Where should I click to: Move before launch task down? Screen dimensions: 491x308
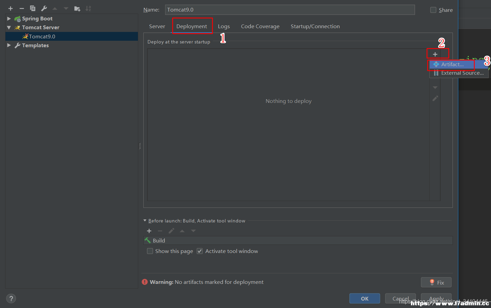[193, 231]
